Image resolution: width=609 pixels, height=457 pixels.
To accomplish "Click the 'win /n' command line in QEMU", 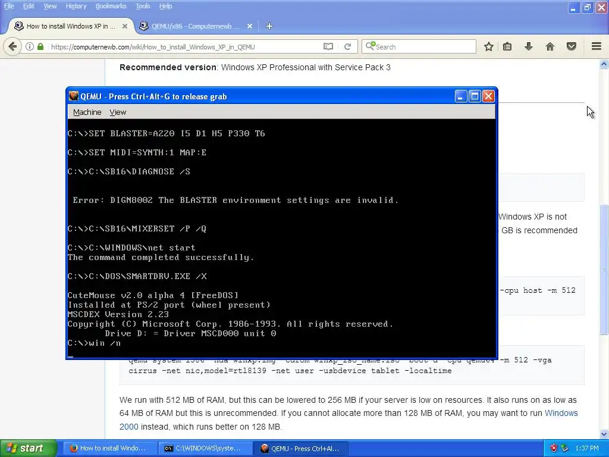I will click(x=94, y=343).
